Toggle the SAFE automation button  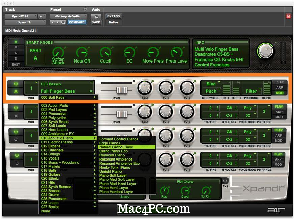click(96, 22)
